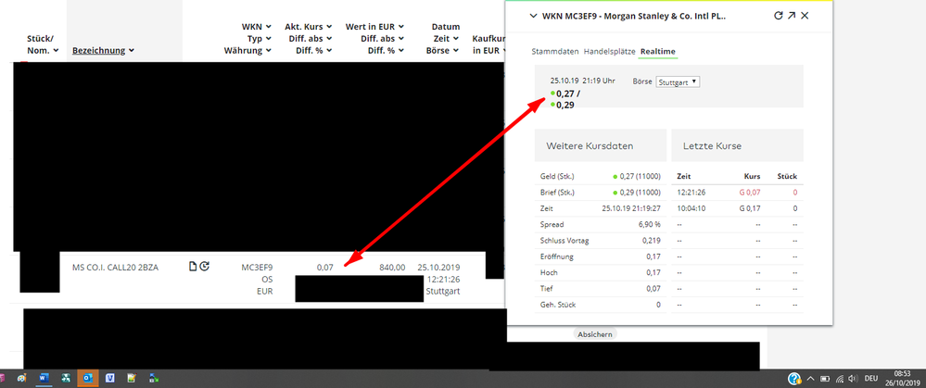Viewport: 926px width, 388px height.
Task: Open document icon for MS CO.I. CALL20
Action: [x=193, y=267]
